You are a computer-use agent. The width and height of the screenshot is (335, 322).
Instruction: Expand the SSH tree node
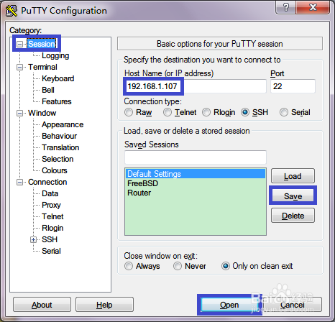coord(34,239)
